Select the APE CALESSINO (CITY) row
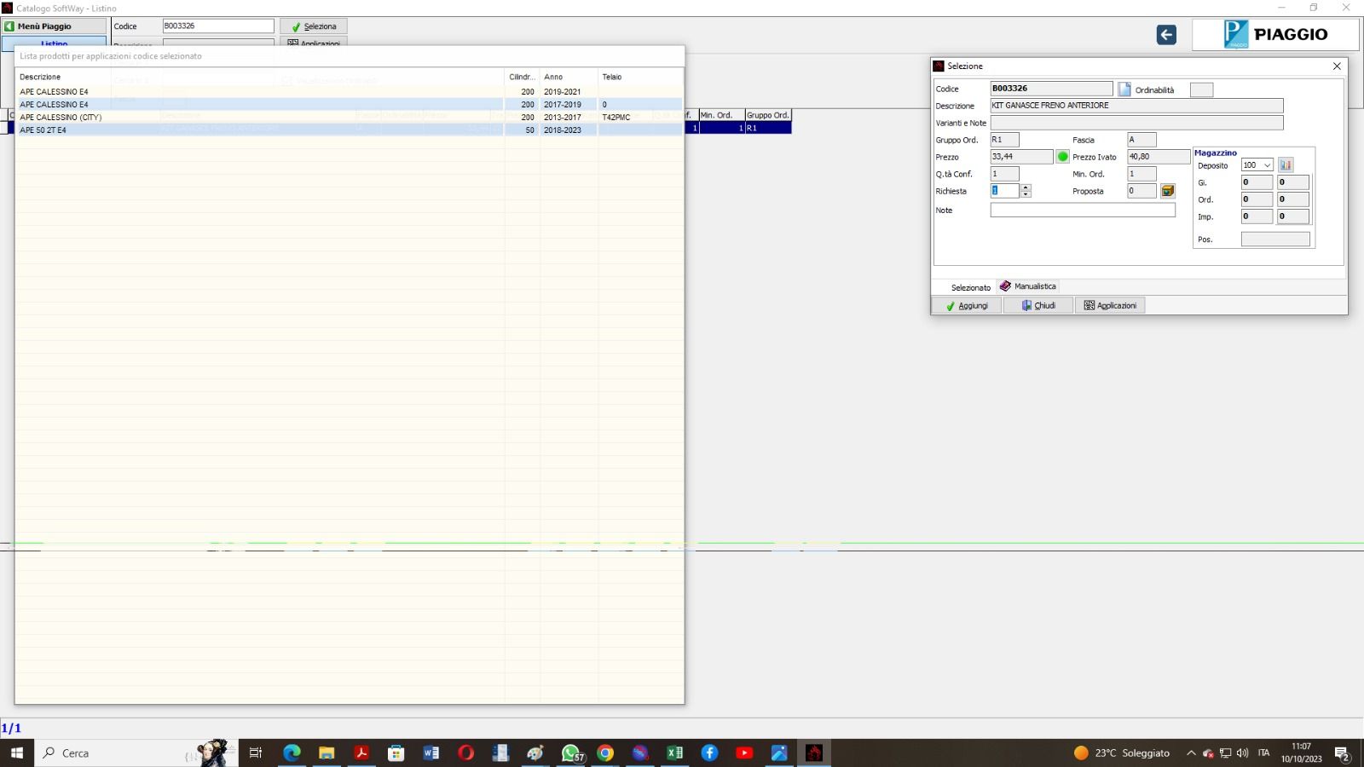Image resolution: width=1364 pixels, height=767 pixels. [256, 118]
